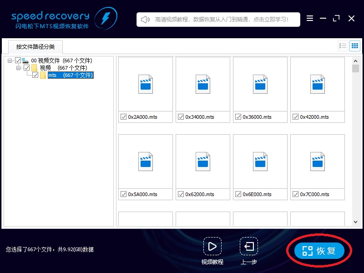Viewport: 364px width, 273px height.
Task: Click the 0x7C000.mts file name
Action: point(314,194)
